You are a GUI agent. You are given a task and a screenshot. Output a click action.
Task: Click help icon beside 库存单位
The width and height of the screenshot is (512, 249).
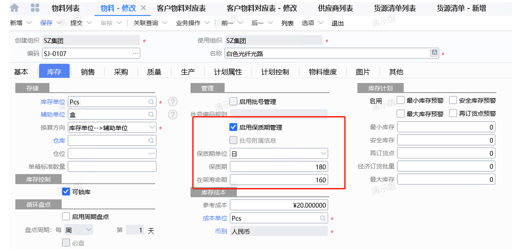tap(173, 102)
